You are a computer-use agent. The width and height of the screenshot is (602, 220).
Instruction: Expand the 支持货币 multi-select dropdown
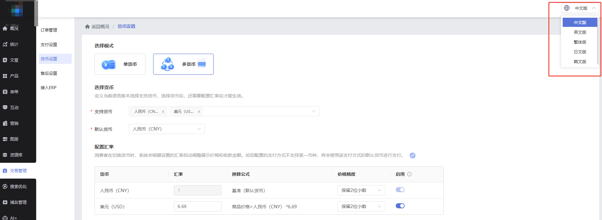[x=224, y=111]
